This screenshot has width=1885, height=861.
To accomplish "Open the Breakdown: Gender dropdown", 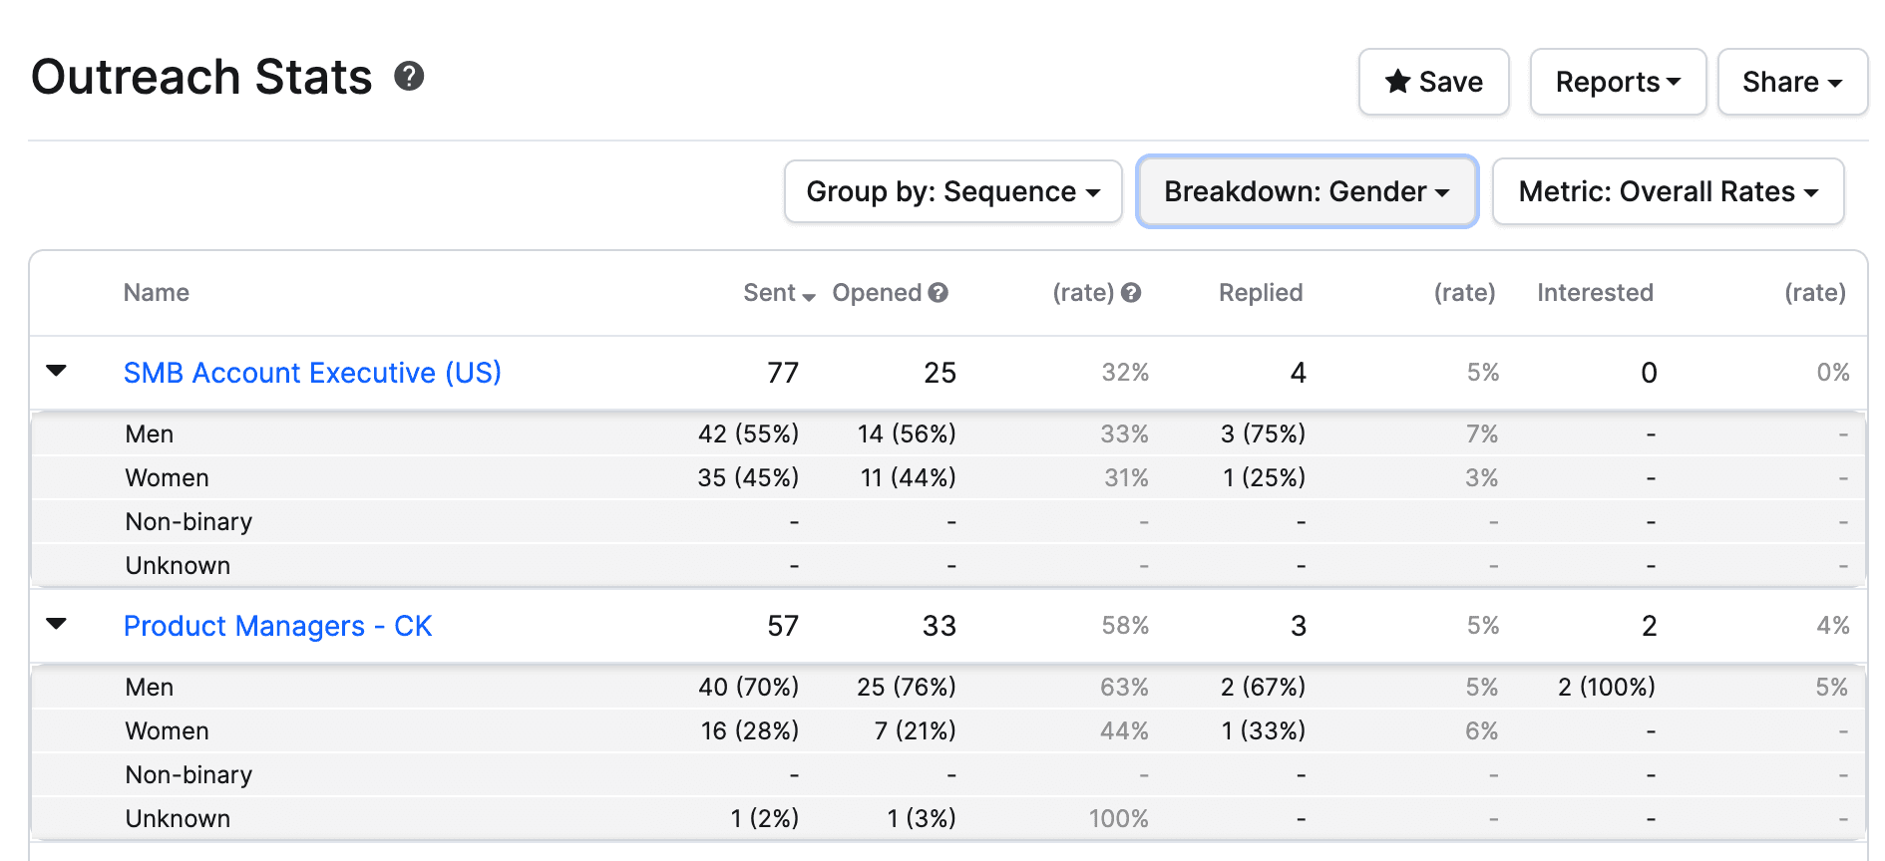I will pyautogui.click(x=1307, y=191).
